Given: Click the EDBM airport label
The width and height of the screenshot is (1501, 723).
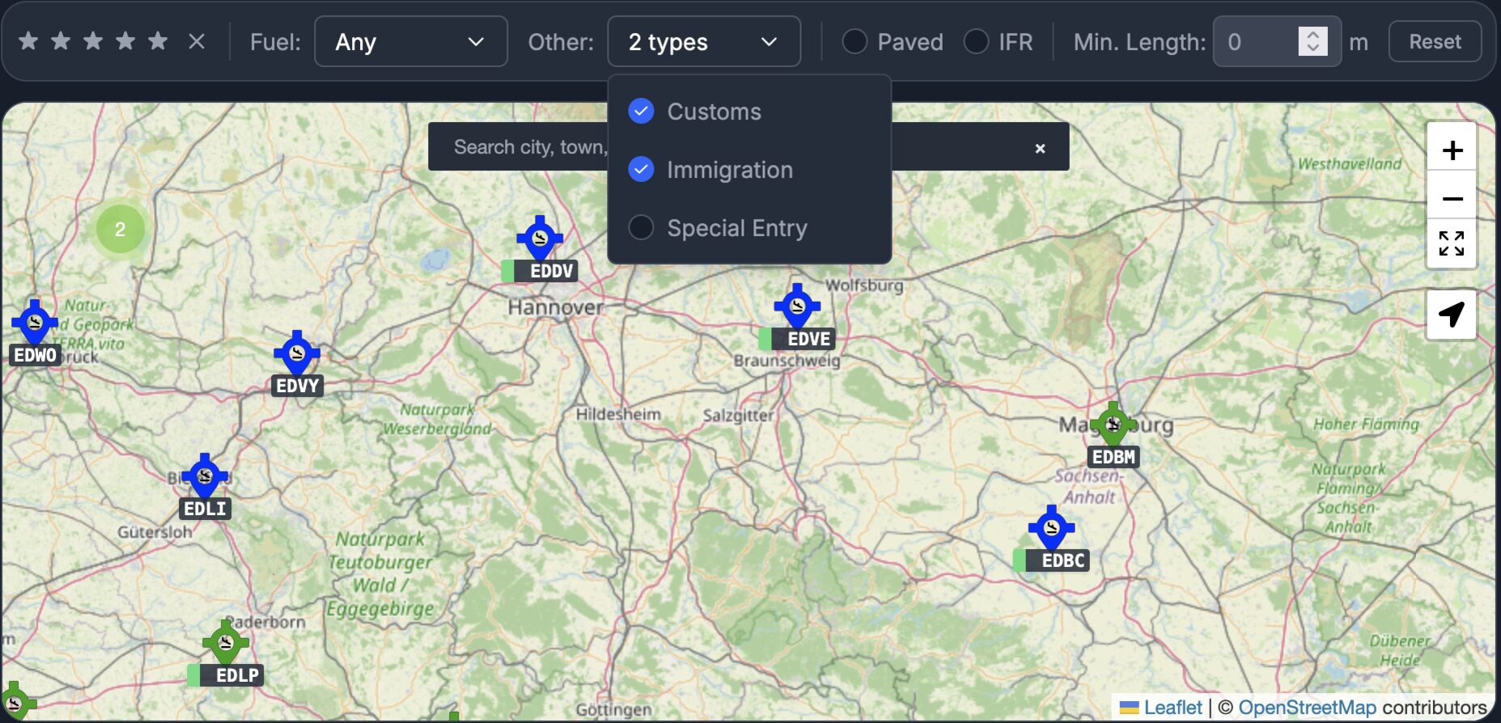Looking at the screenshot, I should point(1113,457).
